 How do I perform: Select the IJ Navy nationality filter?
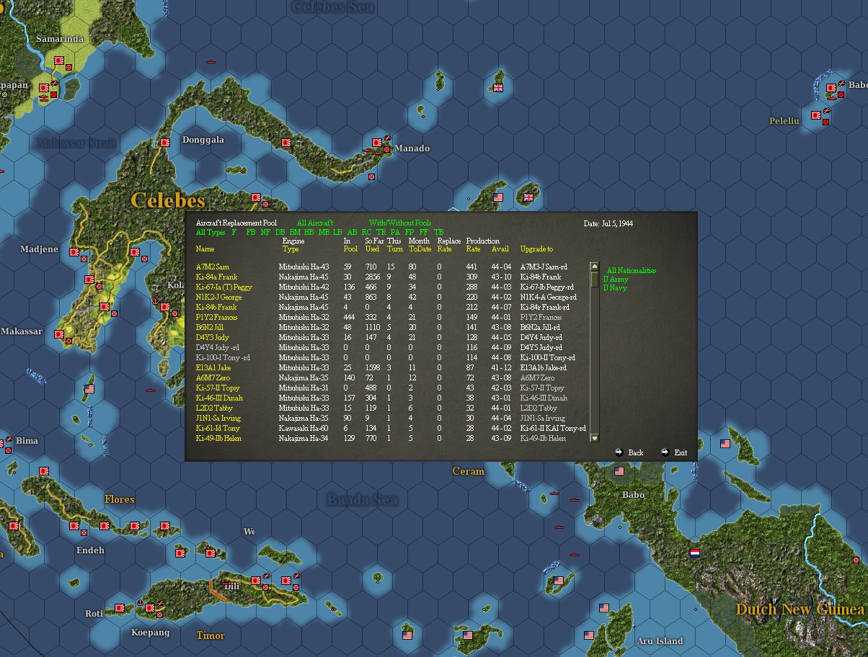coord(615,288)
